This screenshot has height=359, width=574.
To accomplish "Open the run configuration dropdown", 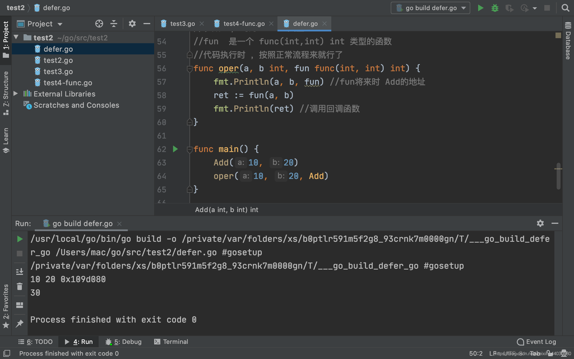I will click(430, 8).
